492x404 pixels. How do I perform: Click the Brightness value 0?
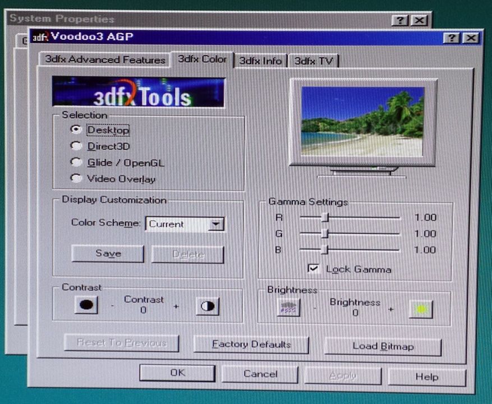355,313
